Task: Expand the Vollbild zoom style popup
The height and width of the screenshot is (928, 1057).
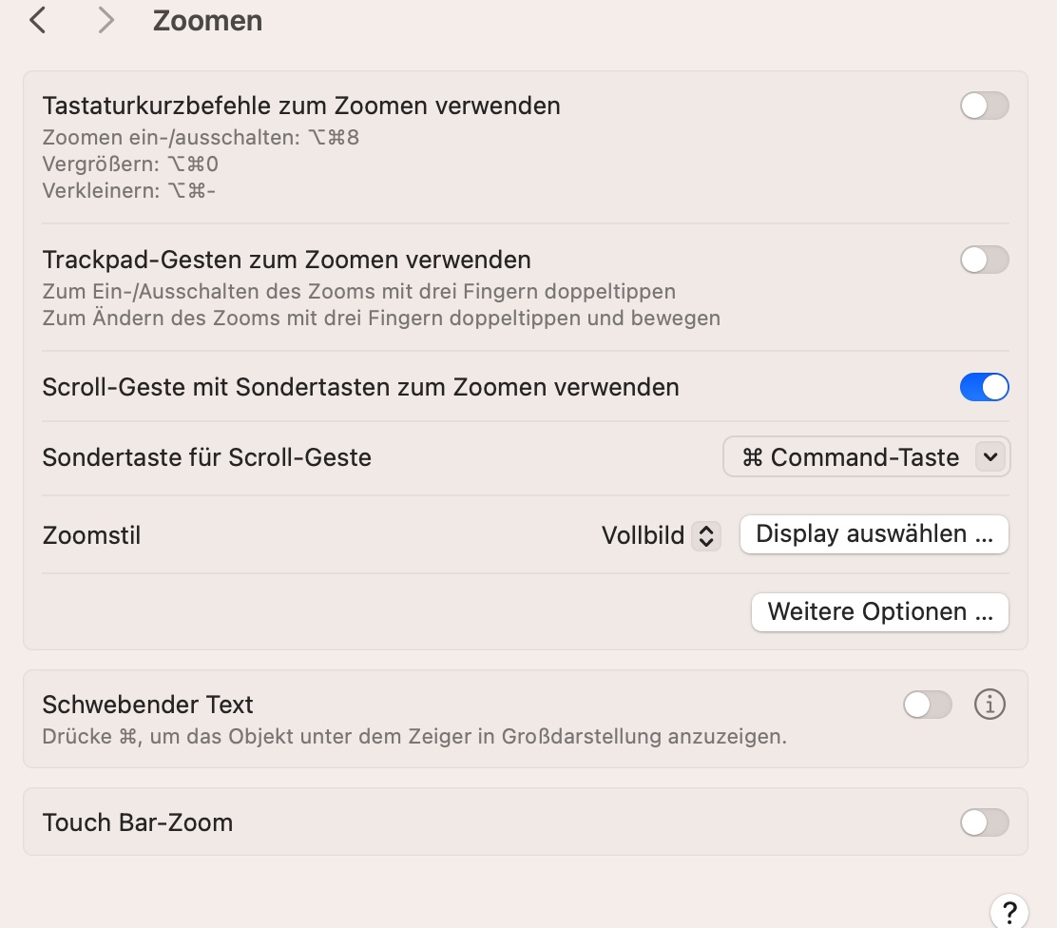Action: [662, 535]
